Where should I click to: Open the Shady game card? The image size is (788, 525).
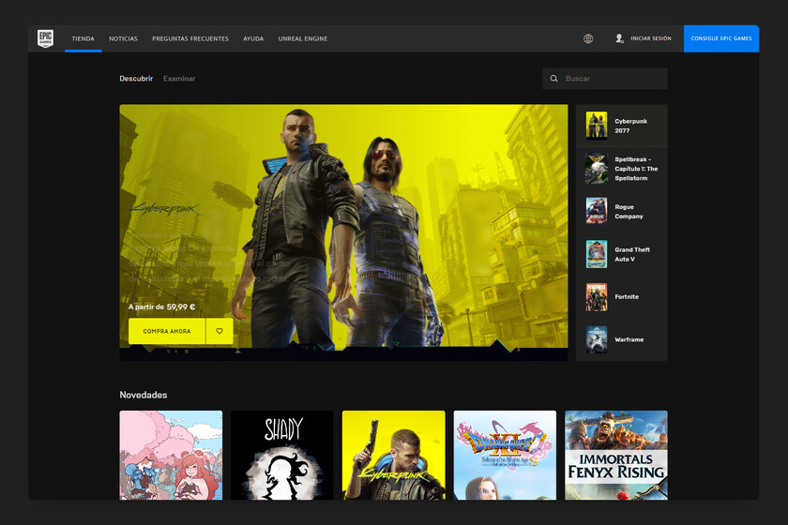282,456
